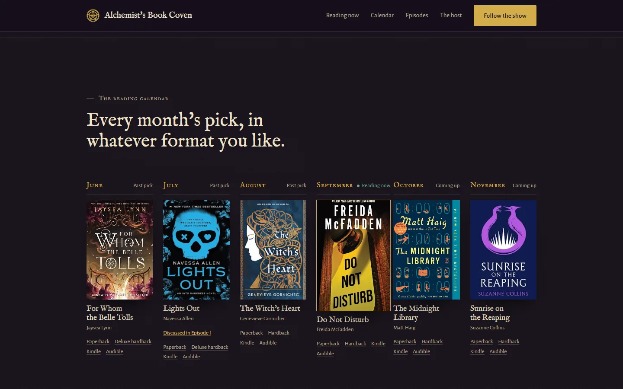The height and width of the screenshot is (389, 623).
Task: Get the Audible edition of Do Not Disturb
Action: click(325, 354)
